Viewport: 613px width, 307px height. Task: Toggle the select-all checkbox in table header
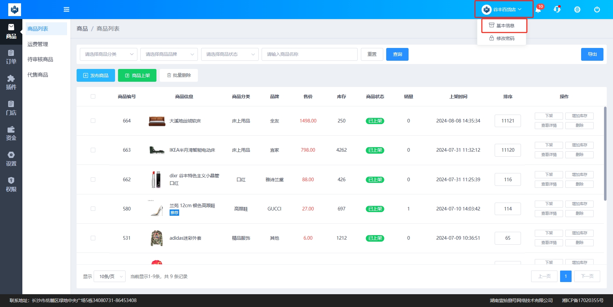click(93, 97)
